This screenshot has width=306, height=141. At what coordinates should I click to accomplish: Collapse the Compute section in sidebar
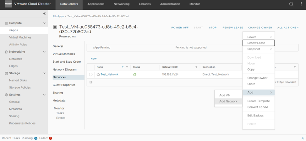coord(44,23)
